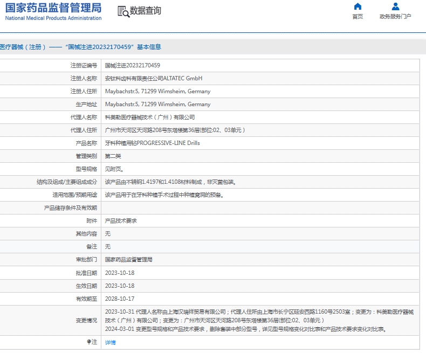Click the 见附页。 specification value
This screenshot has height=353, width=426.
(x=114, y=169)
